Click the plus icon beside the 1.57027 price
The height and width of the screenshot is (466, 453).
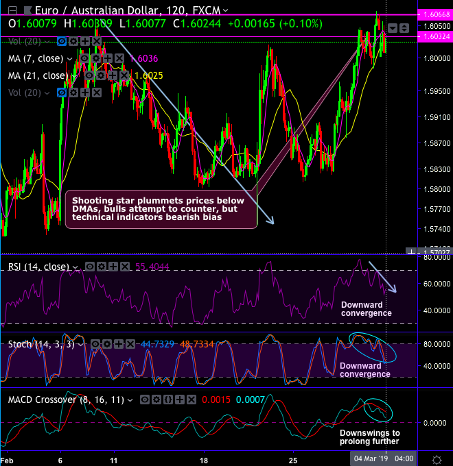411,252
